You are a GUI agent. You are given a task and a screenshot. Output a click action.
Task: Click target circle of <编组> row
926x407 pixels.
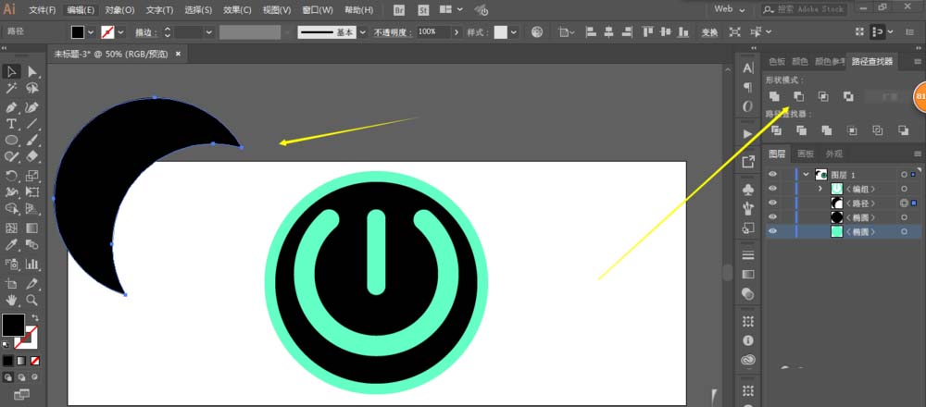[x=904, y=189]
